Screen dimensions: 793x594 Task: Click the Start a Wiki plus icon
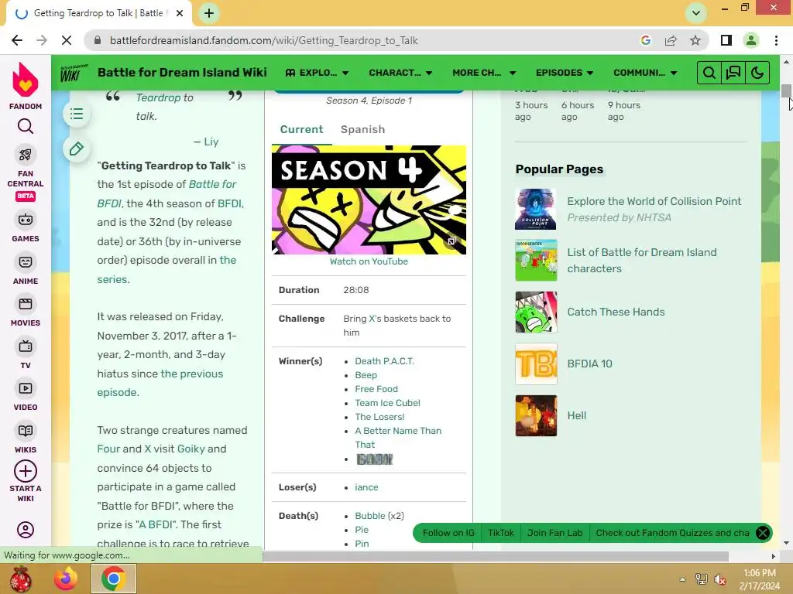click(x=26, y=471)
